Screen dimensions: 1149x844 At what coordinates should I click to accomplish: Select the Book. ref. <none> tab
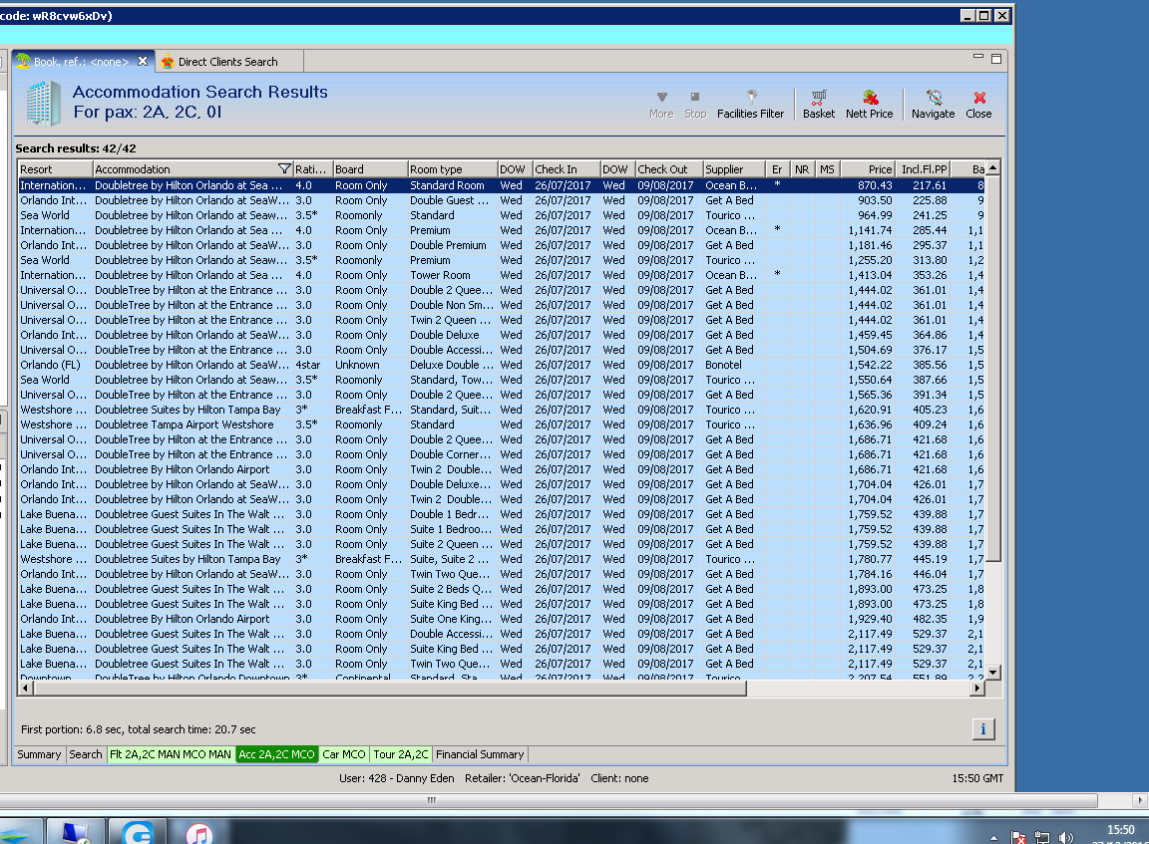point(82,62)
